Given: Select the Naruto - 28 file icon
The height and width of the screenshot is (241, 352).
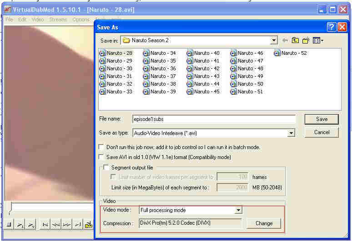Looking at the screenshot, I should tap(102, 53).
